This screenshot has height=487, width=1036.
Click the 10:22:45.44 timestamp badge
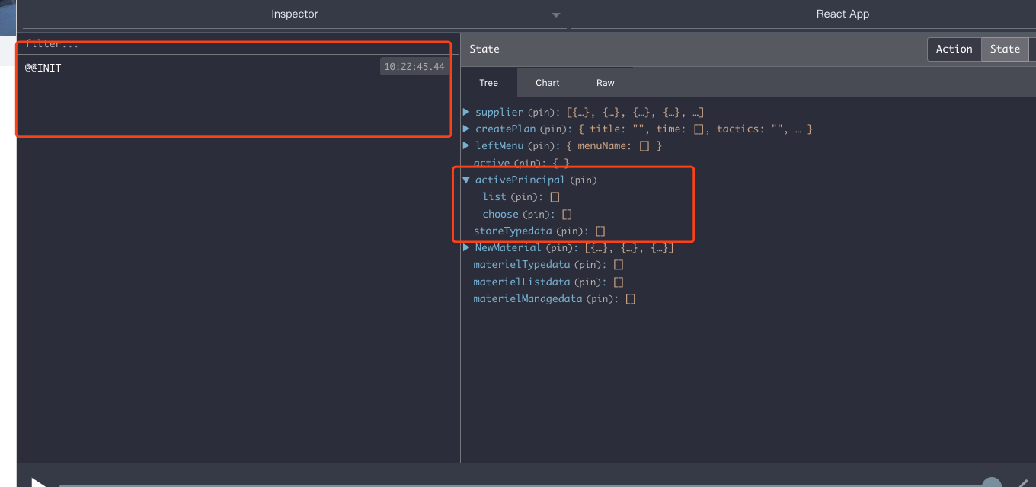(414, 67)
